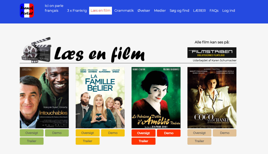268x154 pixels.
Task: Click the La Famille Bélier poster
Action: 100,98
